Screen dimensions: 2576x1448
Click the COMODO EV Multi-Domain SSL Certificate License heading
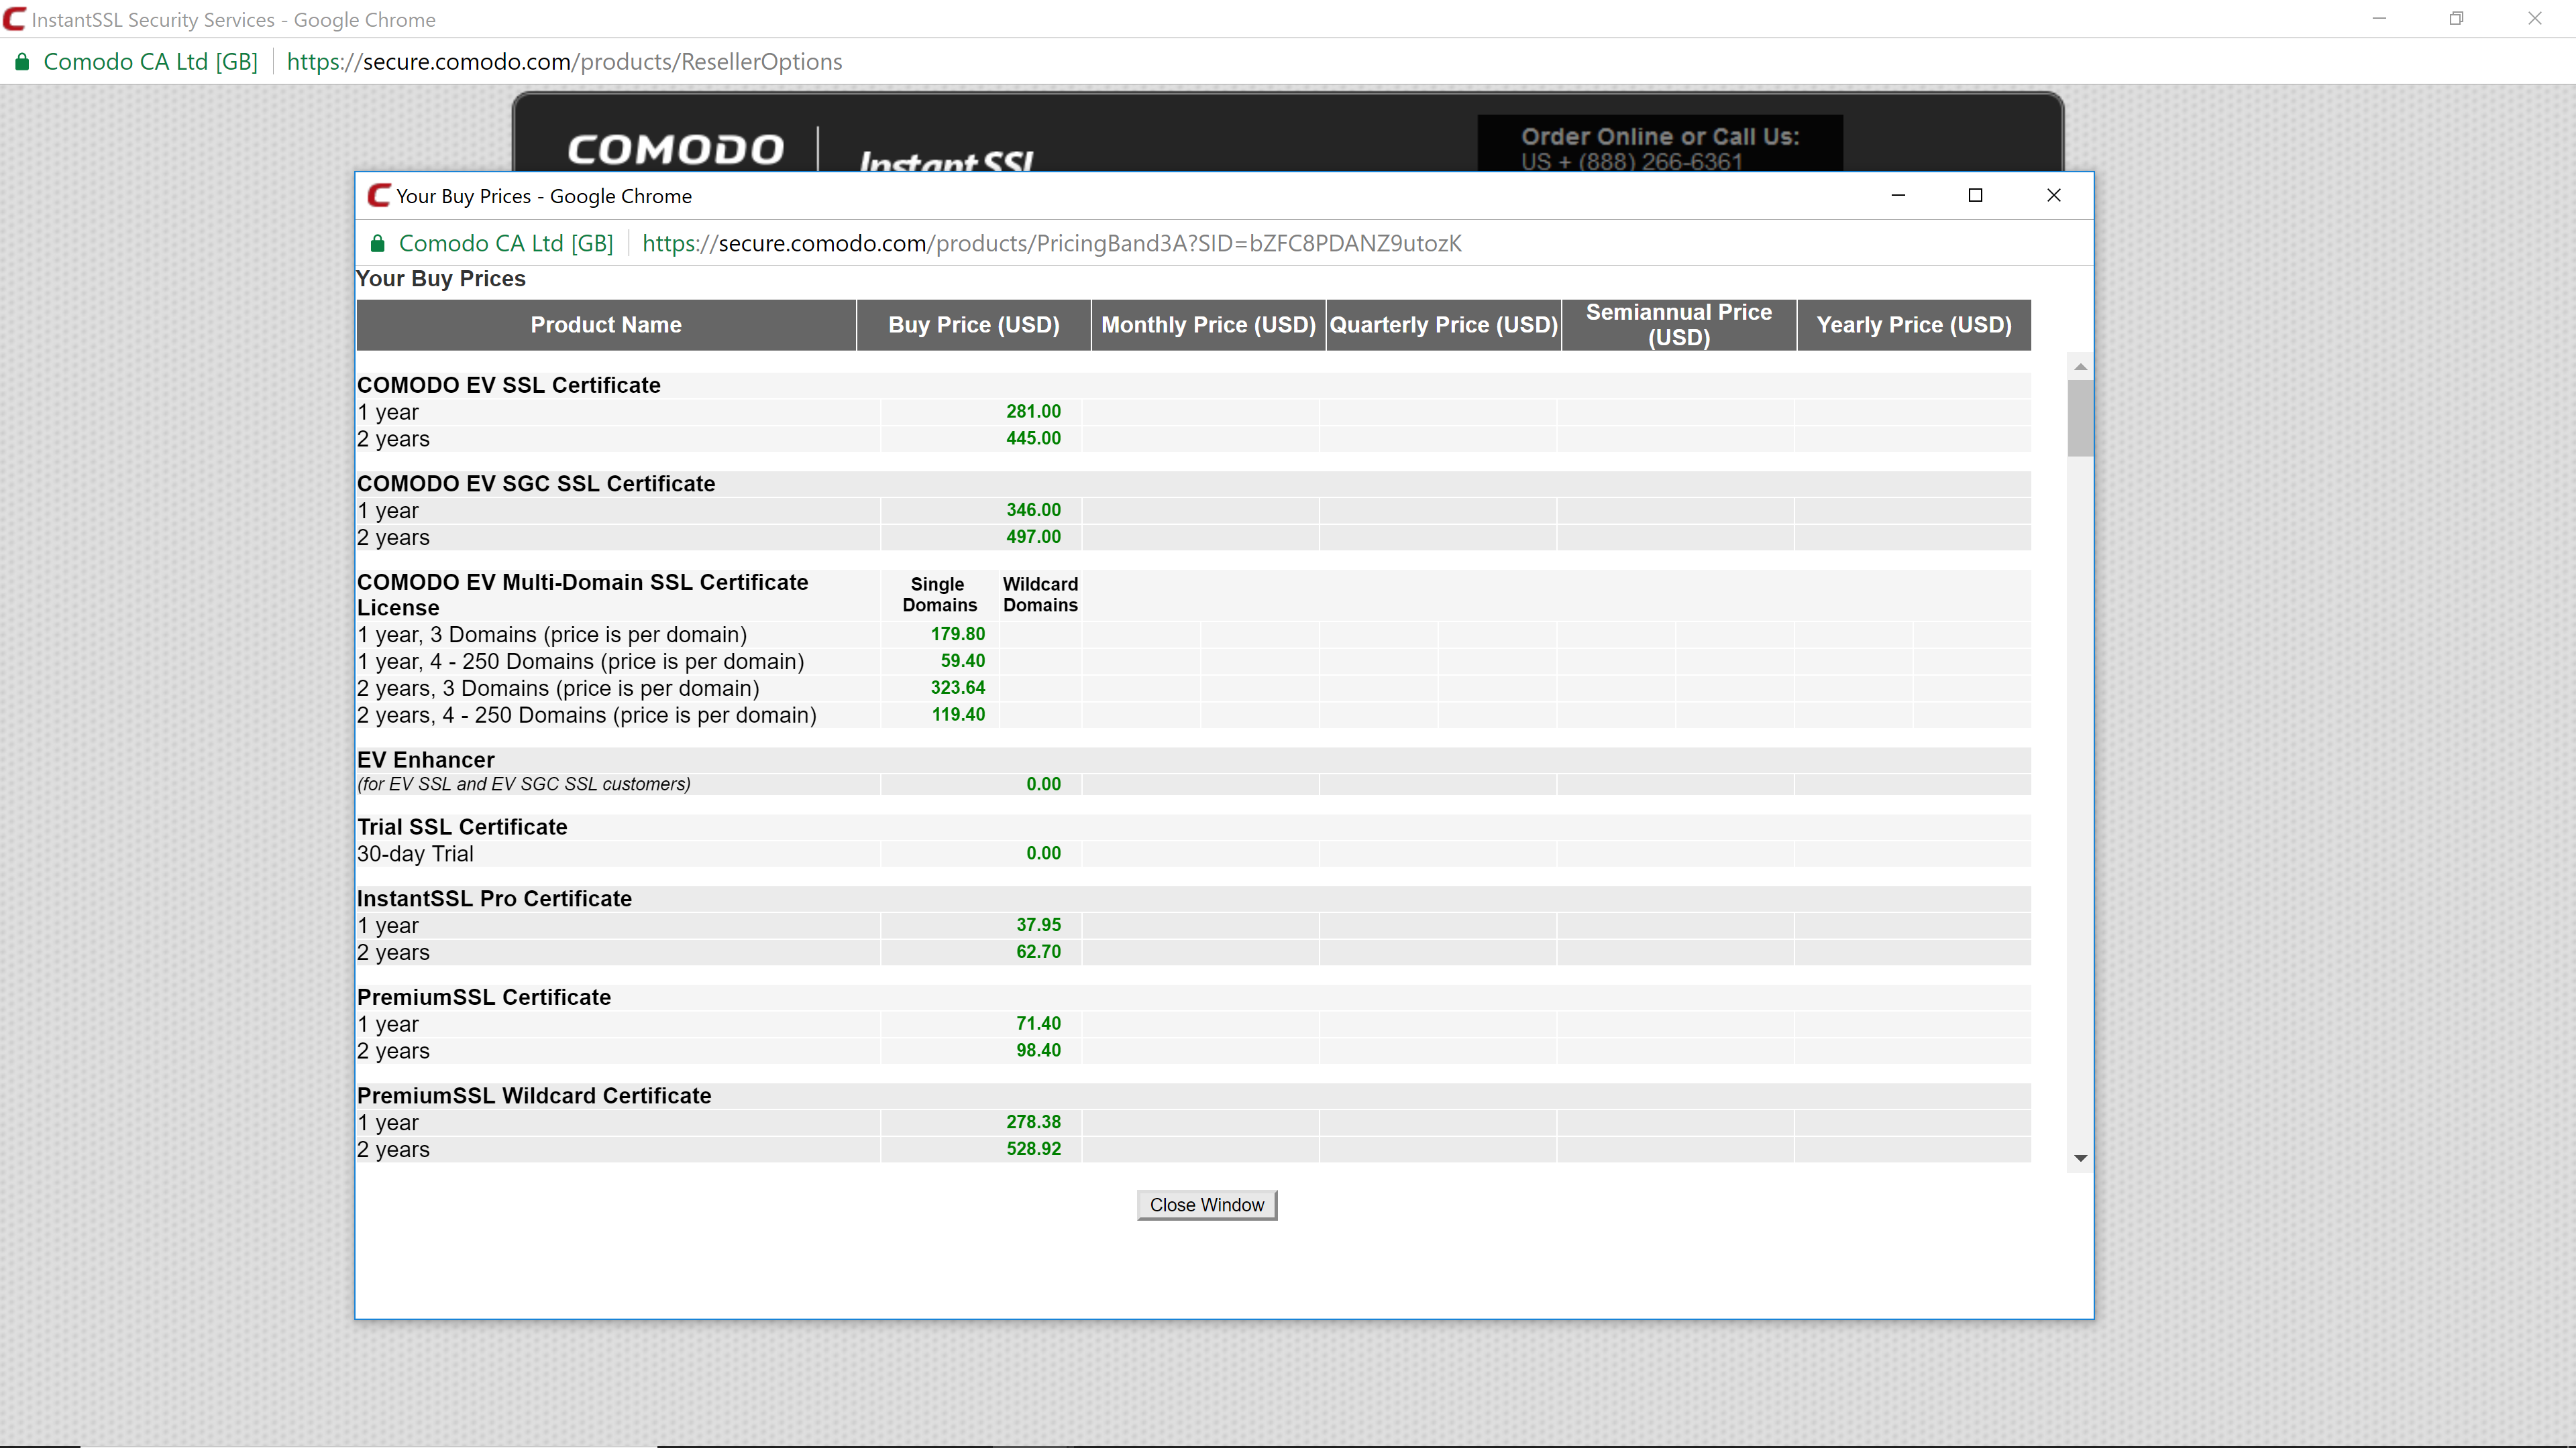(582, 595)
